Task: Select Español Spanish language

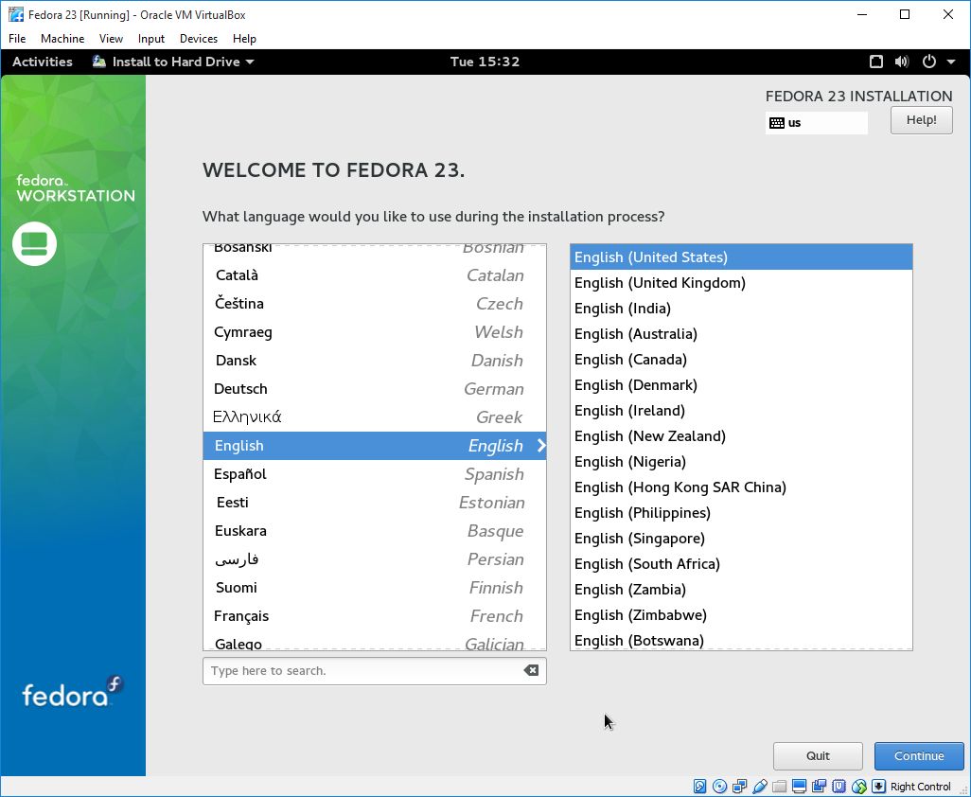Action: point(374,474)
